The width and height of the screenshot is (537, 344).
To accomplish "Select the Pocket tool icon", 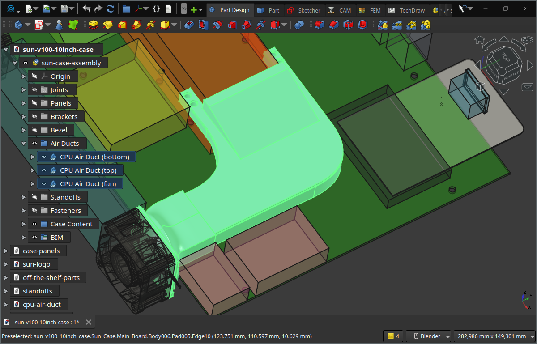I will (x=188, y=25).
